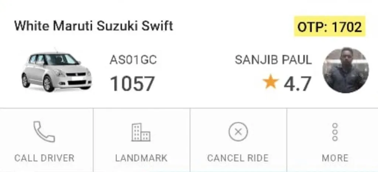Viewport: 378px width, 172px height.
Task: Tap the cancel ride X circle icon
Action: [x=238, y=132]
